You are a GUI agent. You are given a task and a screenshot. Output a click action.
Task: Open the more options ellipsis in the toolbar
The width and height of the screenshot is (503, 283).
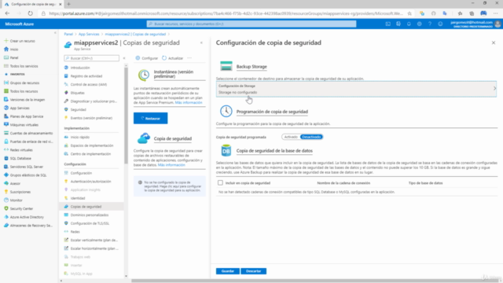[189, 58]
